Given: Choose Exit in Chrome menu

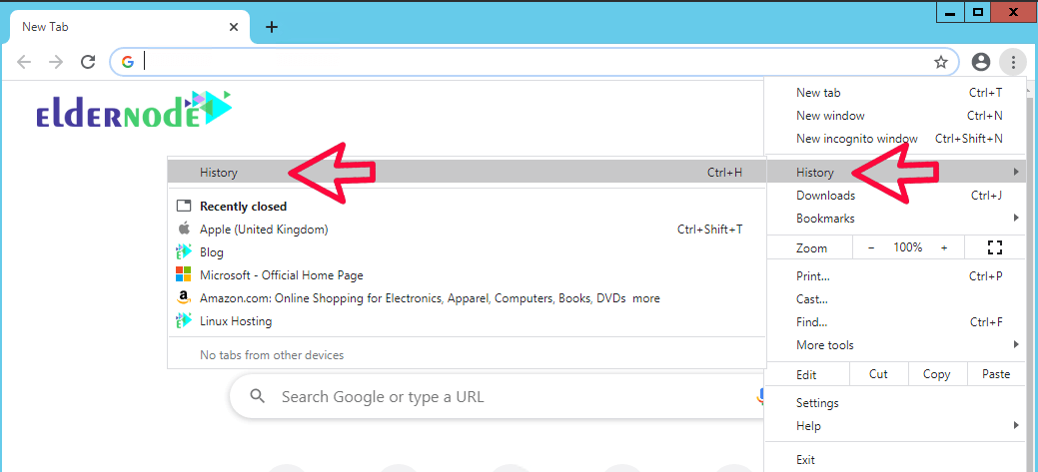Looking at the screenshot, I should pyautogui.click(x=895, y=460).
